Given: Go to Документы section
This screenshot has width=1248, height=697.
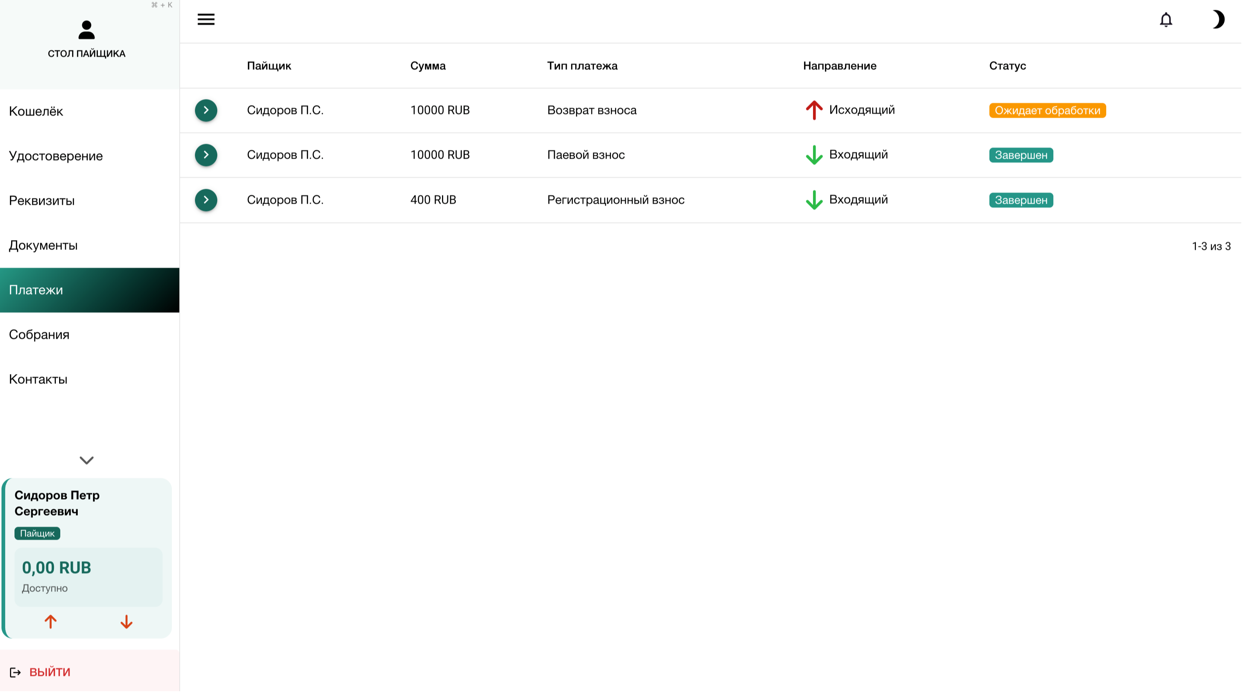Looking at the screenshot, I should coord(43,246).
